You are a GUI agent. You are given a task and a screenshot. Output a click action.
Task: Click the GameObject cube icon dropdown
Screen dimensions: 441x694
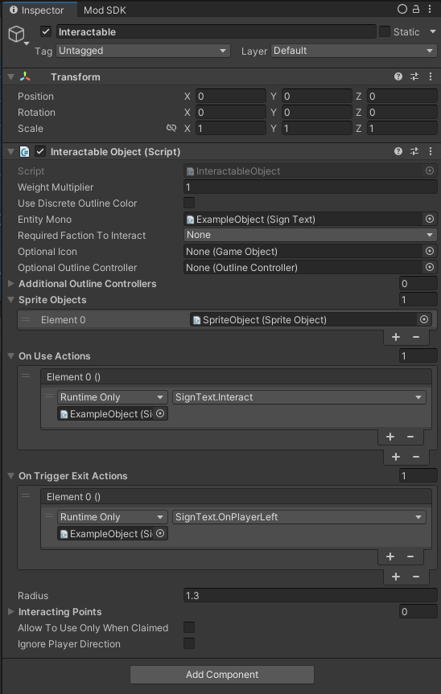point(19,35)
